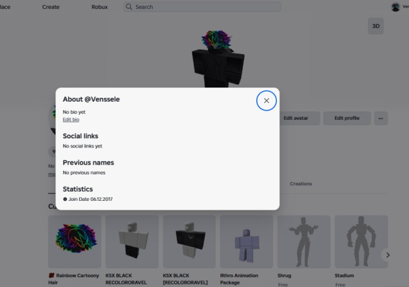Open Rthro Animation Package thumbnail

(x=247, y=242)
